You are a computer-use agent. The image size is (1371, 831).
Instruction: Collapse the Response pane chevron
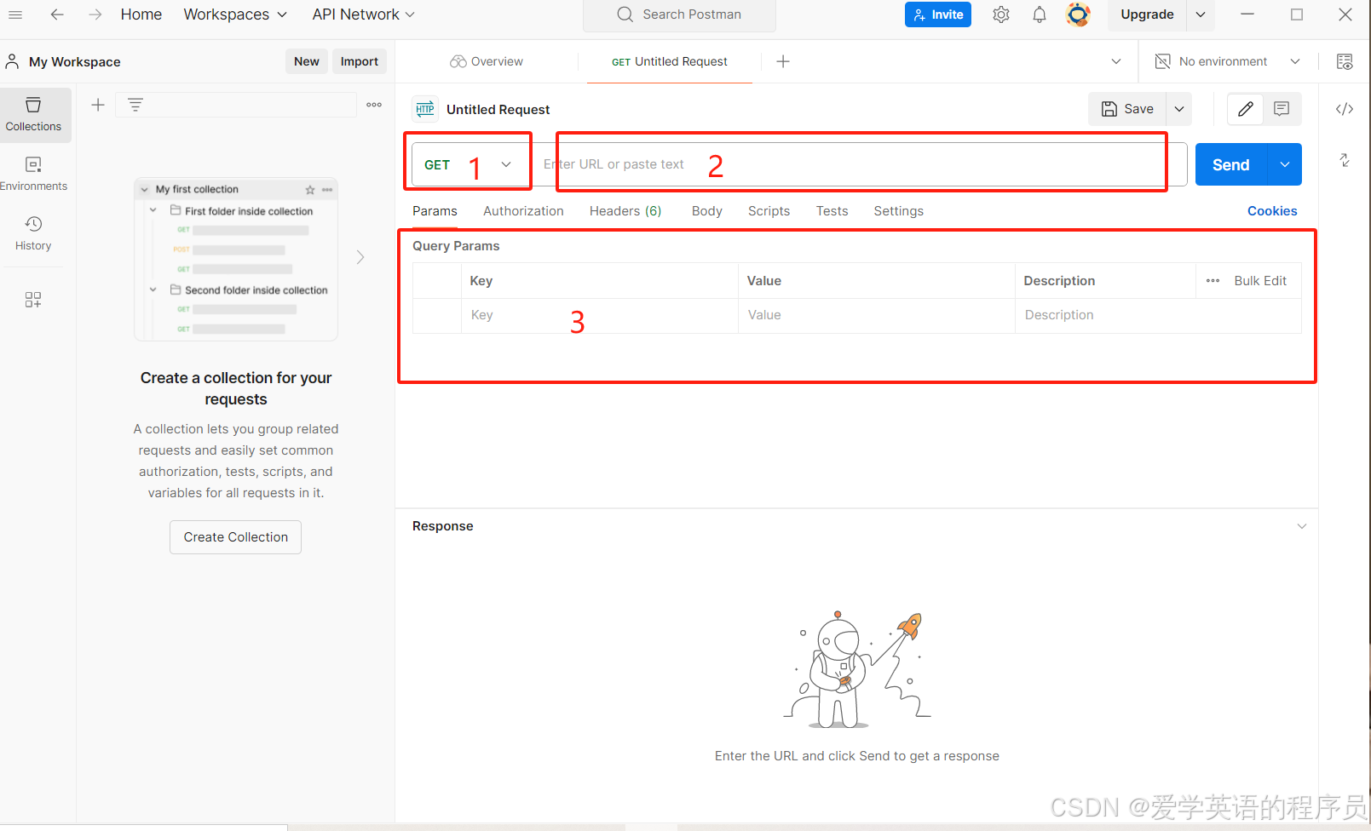tap(1302, 526)
